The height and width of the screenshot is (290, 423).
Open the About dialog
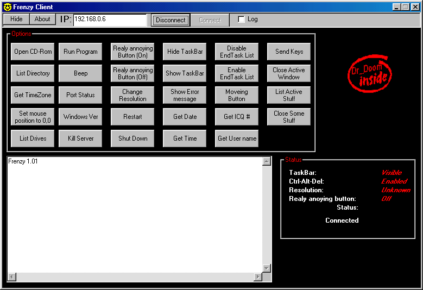point(42,19)
